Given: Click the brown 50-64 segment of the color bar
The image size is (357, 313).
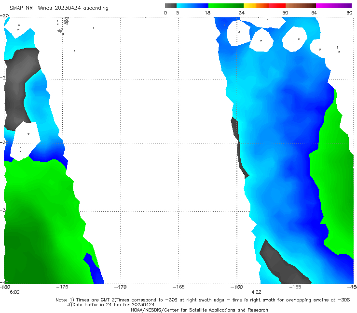Looking at the screenshot, I should (301, 6).
